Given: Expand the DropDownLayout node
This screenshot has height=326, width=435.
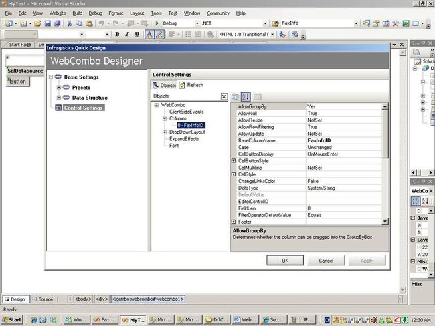Looking at the screenshot, I should 165,132.
